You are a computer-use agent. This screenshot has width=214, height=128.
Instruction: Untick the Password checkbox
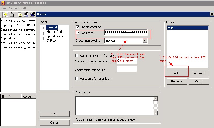[x=78, y=33]
